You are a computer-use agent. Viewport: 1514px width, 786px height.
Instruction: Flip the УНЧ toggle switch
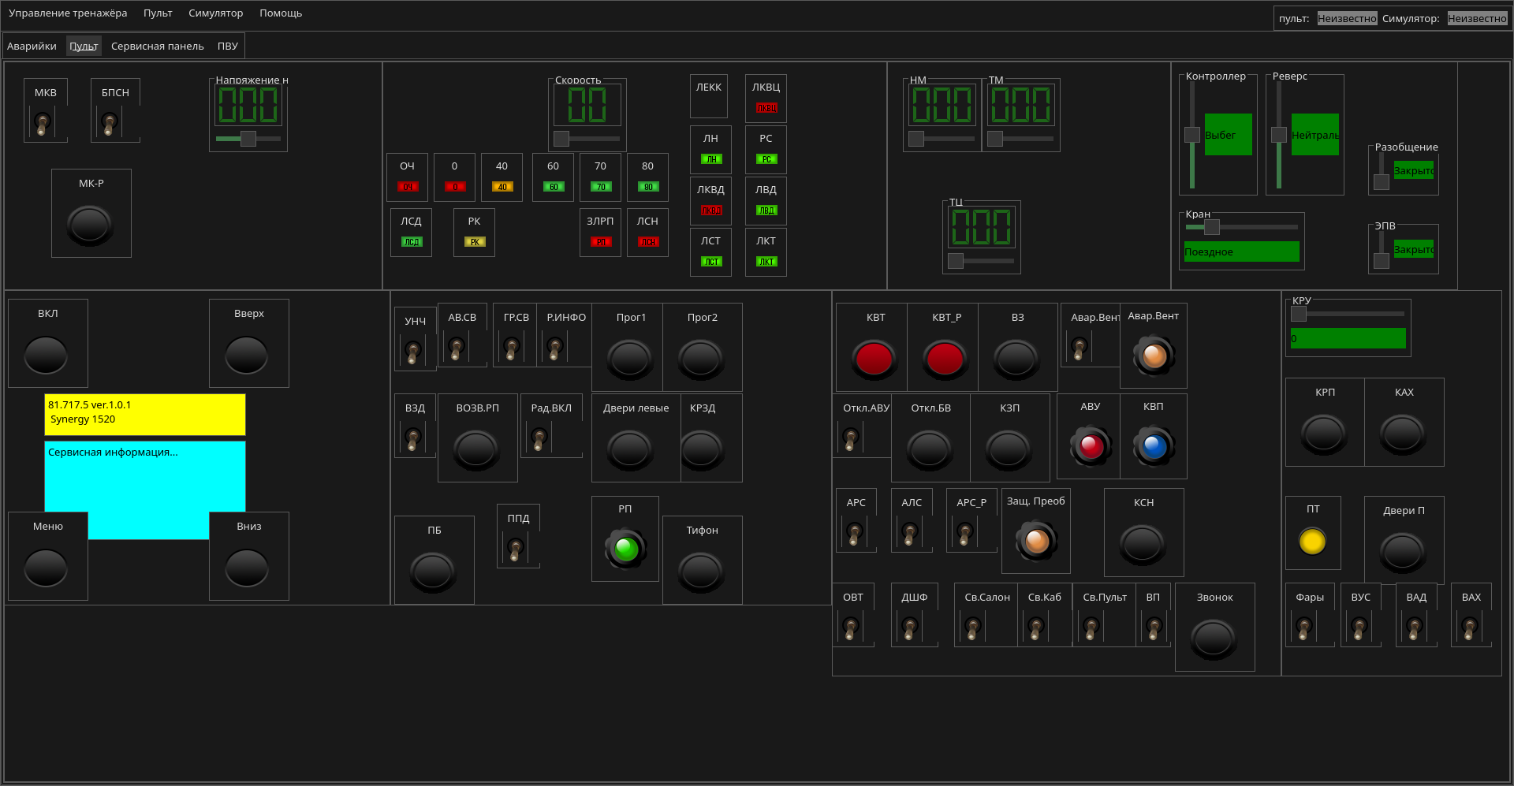click(x=412, y=351)
